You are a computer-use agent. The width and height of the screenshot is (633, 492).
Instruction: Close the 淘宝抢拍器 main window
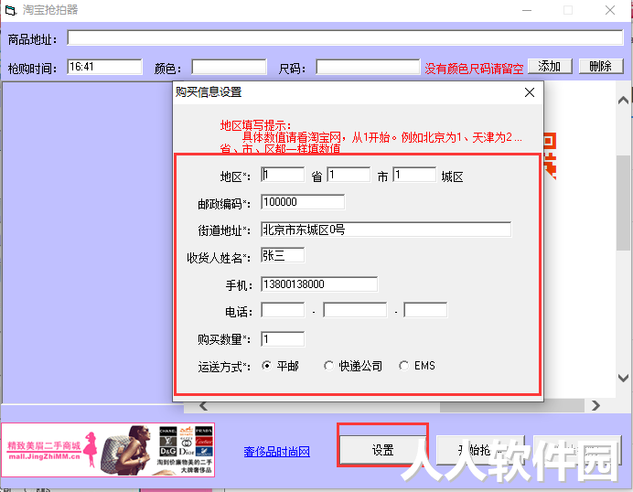coord(610,10)
